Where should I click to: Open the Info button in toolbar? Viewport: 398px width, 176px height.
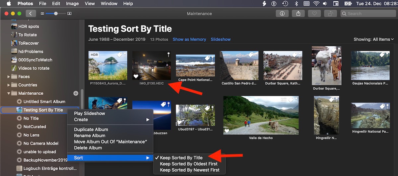282,14
